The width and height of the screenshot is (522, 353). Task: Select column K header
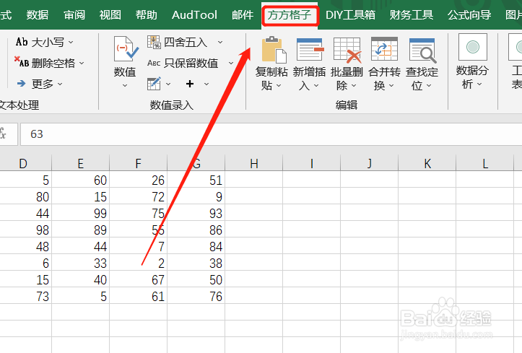click(427, 163)
